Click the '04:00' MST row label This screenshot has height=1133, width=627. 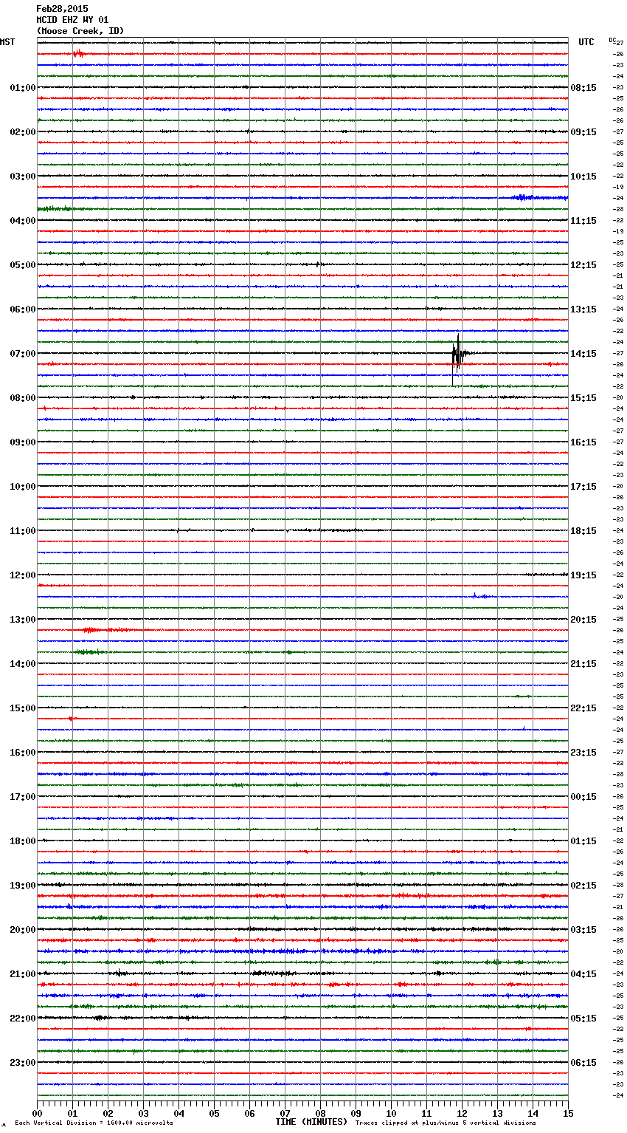[x=23, y=221]
